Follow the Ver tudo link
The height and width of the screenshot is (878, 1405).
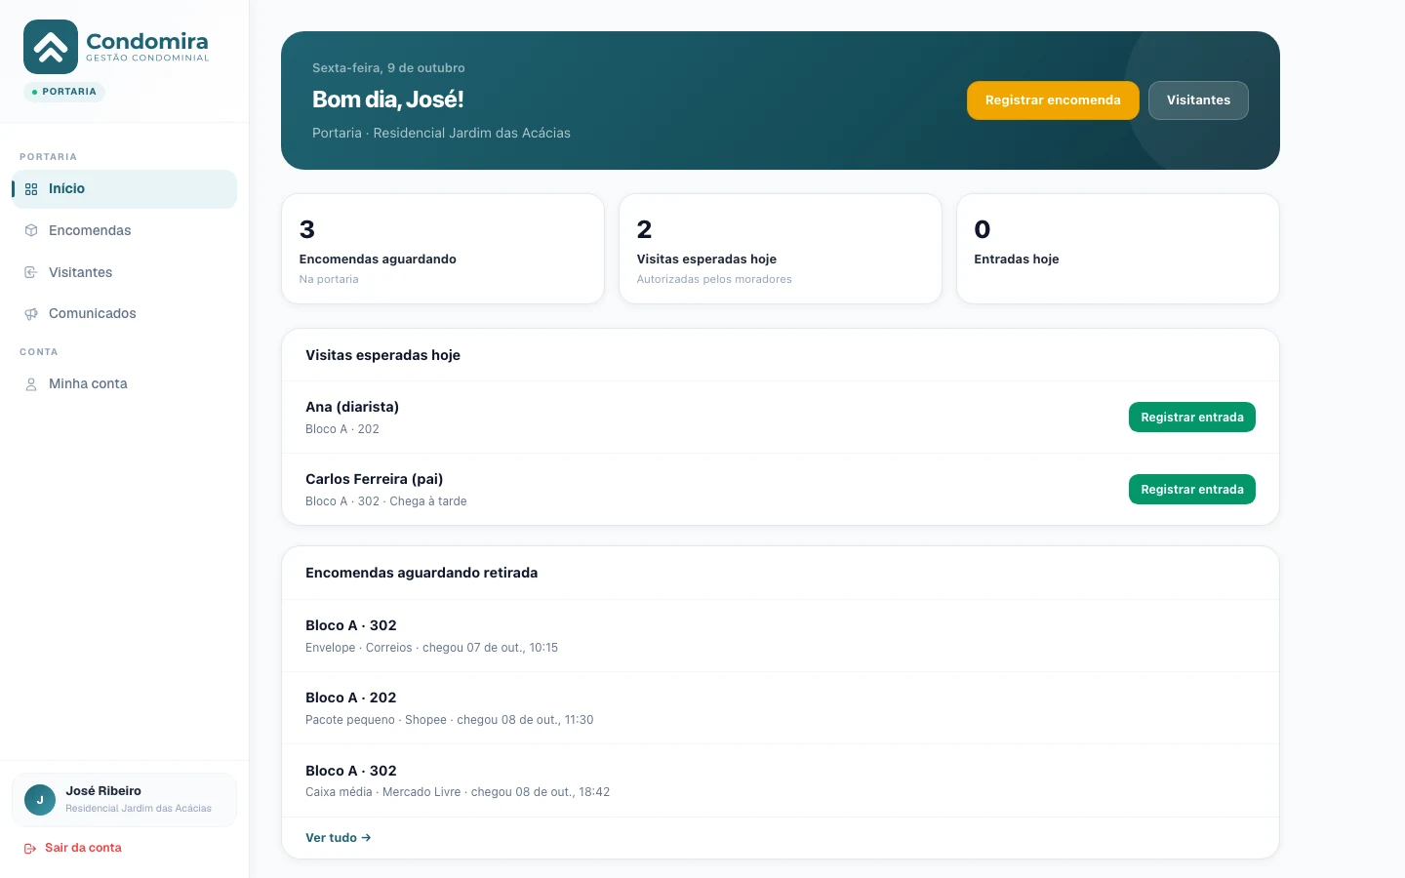click(338, 838)
